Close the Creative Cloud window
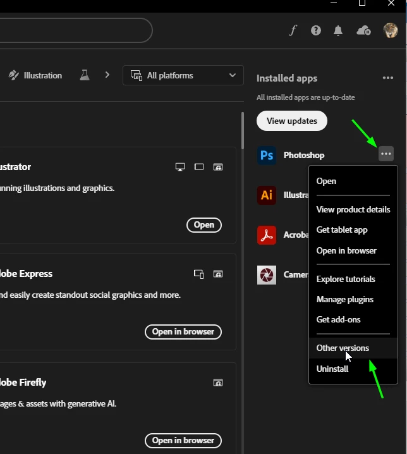Screen dimensions: 407x454 coord(391,3)
